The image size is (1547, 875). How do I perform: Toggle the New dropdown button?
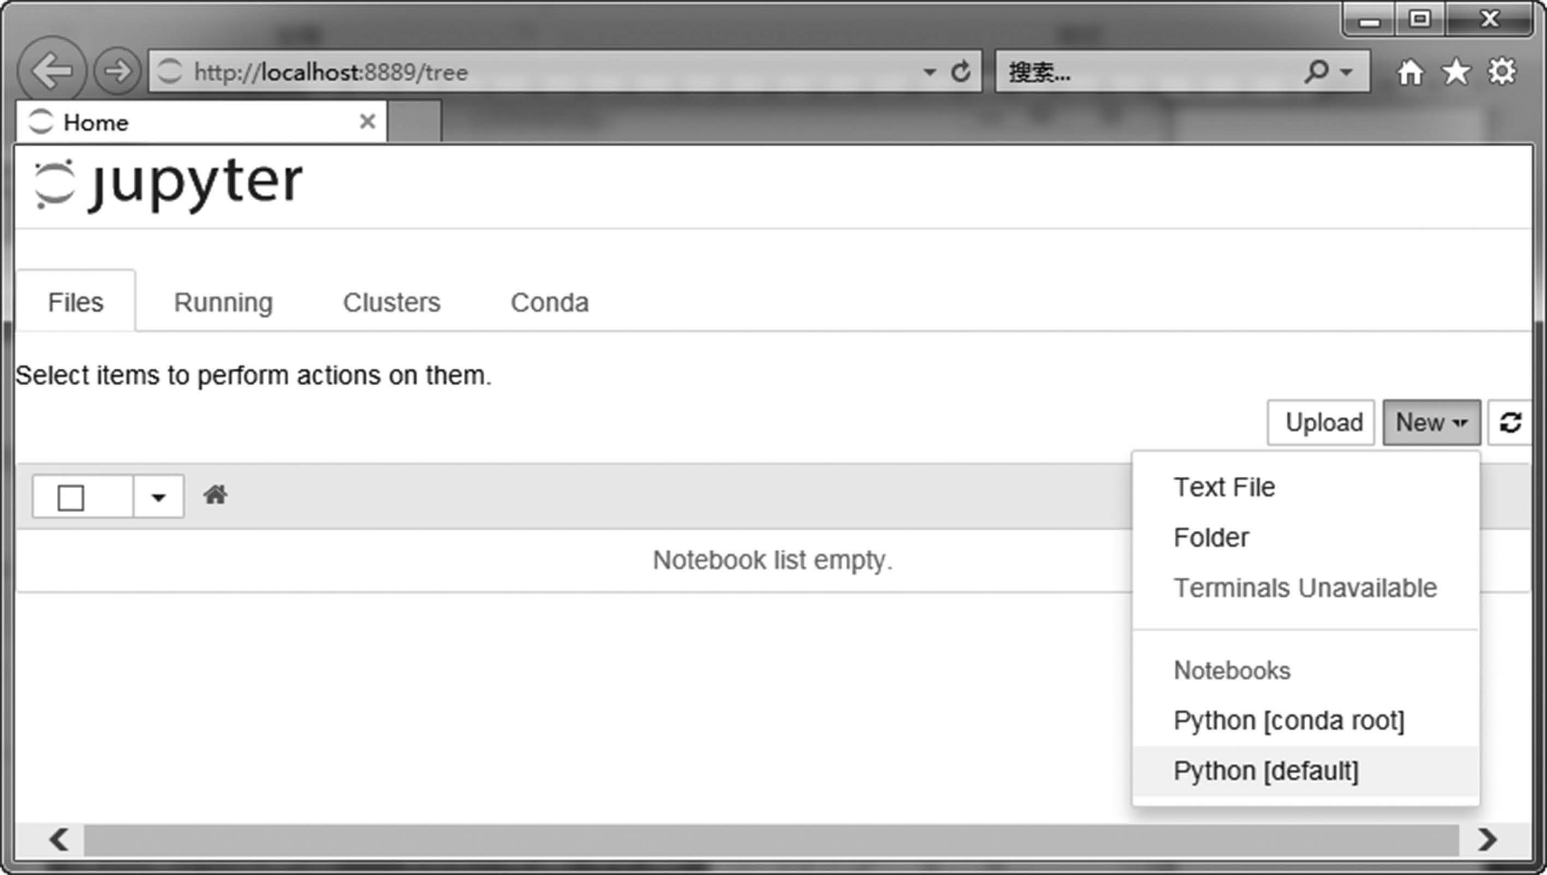coord(1432,422)
